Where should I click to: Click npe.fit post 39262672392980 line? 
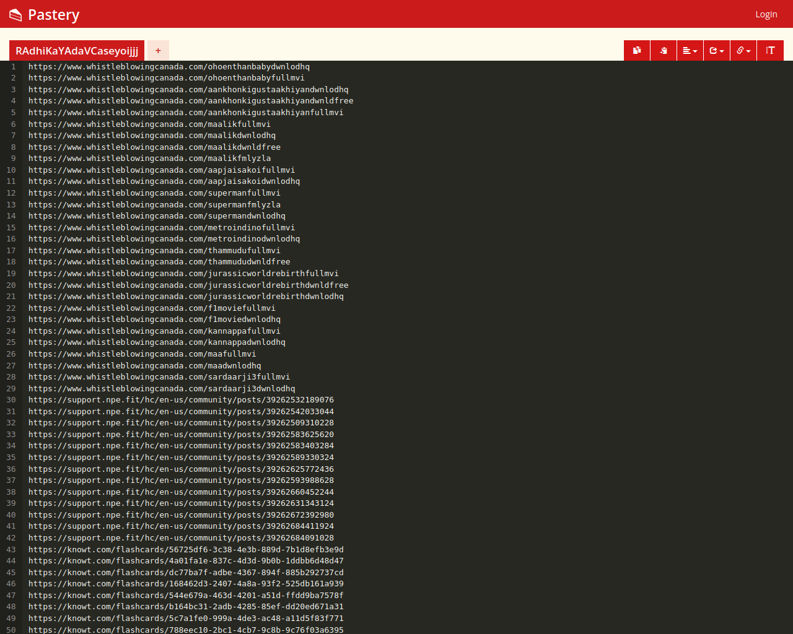point(181,515)
